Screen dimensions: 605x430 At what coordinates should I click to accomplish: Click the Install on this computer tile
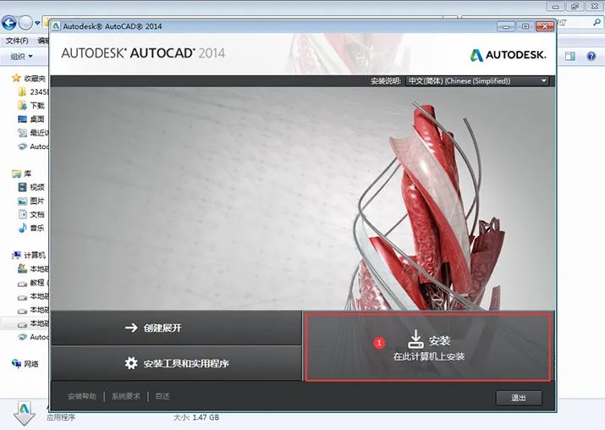tap(428, 347)
